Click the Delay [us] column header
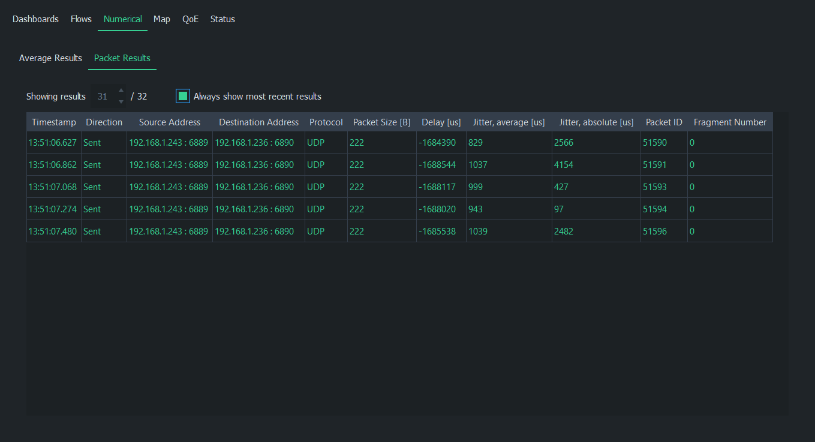815x442 pixels. pyautogui.click(x=441, y=122)
